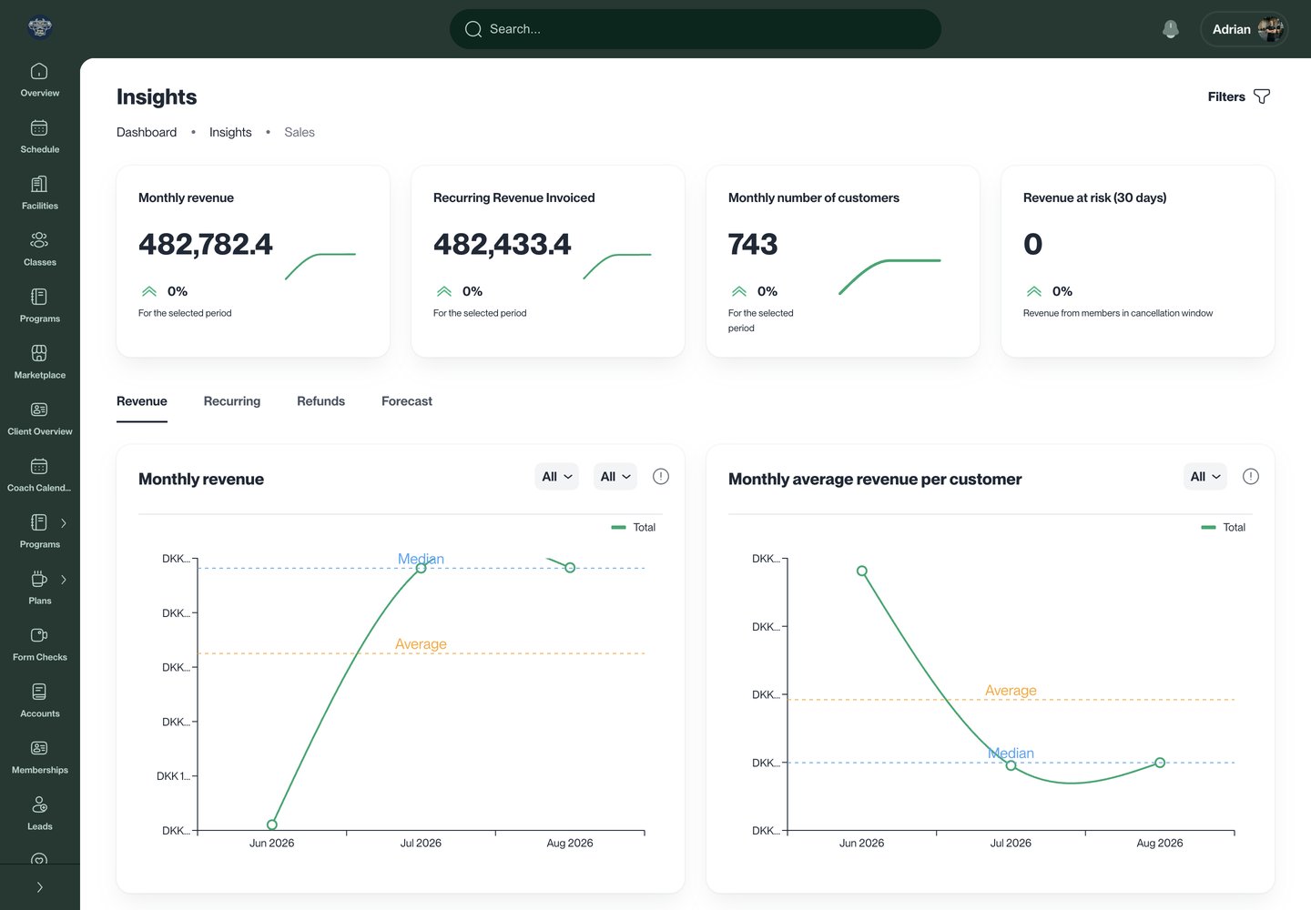Click the info icon on the average revenue per customer chart
This screenshot has height=910, width=1311.
[x=1251, y=477]
